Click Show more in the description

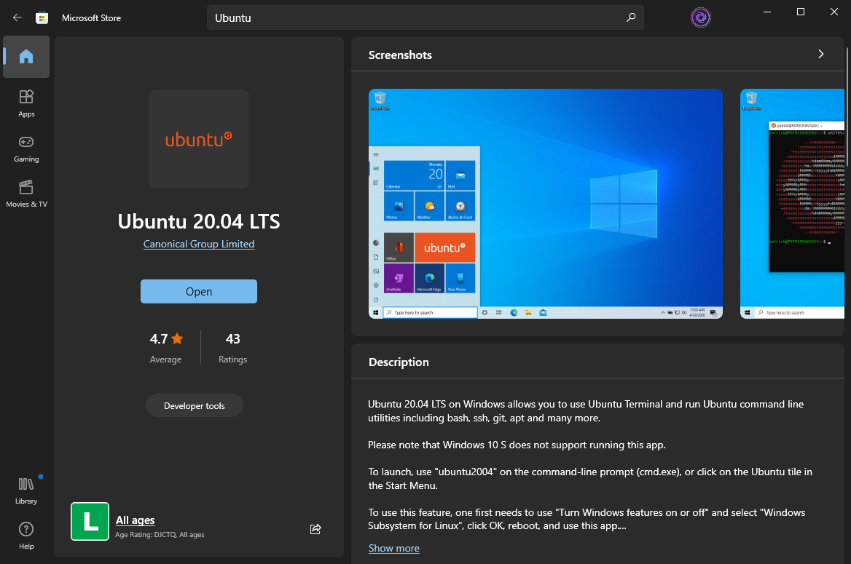(x=394, y=548)
